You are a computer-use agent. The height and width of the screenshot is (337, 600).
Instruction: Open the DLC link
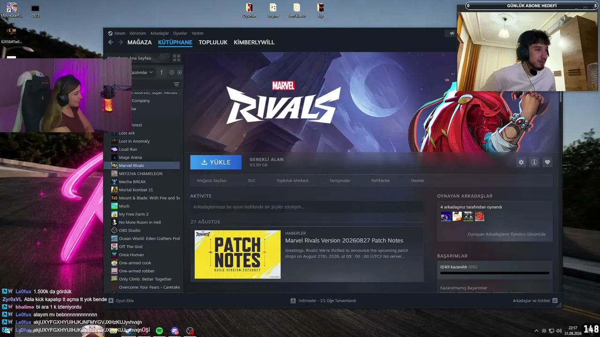[252, 181]
